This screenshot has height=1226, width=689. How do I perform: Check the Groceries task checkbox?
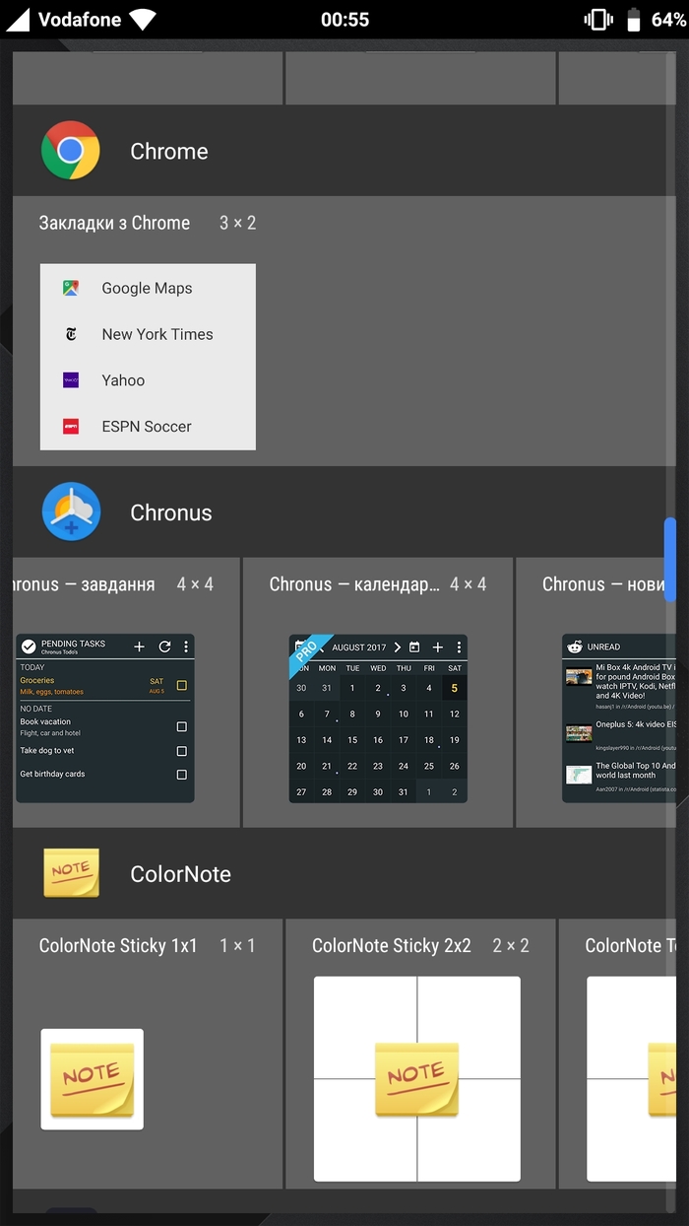pyautogui.click(x=181, y=685)
